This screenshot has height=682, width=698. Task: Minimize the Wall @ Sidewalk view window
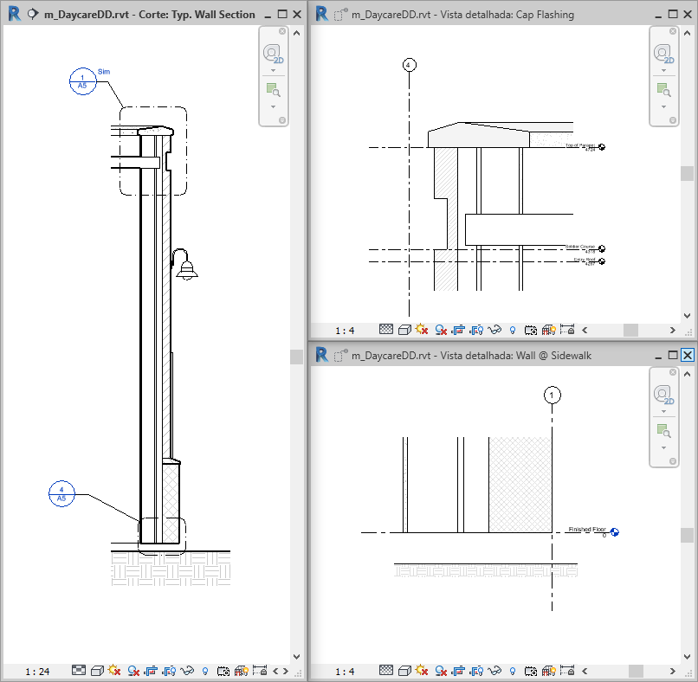pyautogui.click(x=658, y=357)
